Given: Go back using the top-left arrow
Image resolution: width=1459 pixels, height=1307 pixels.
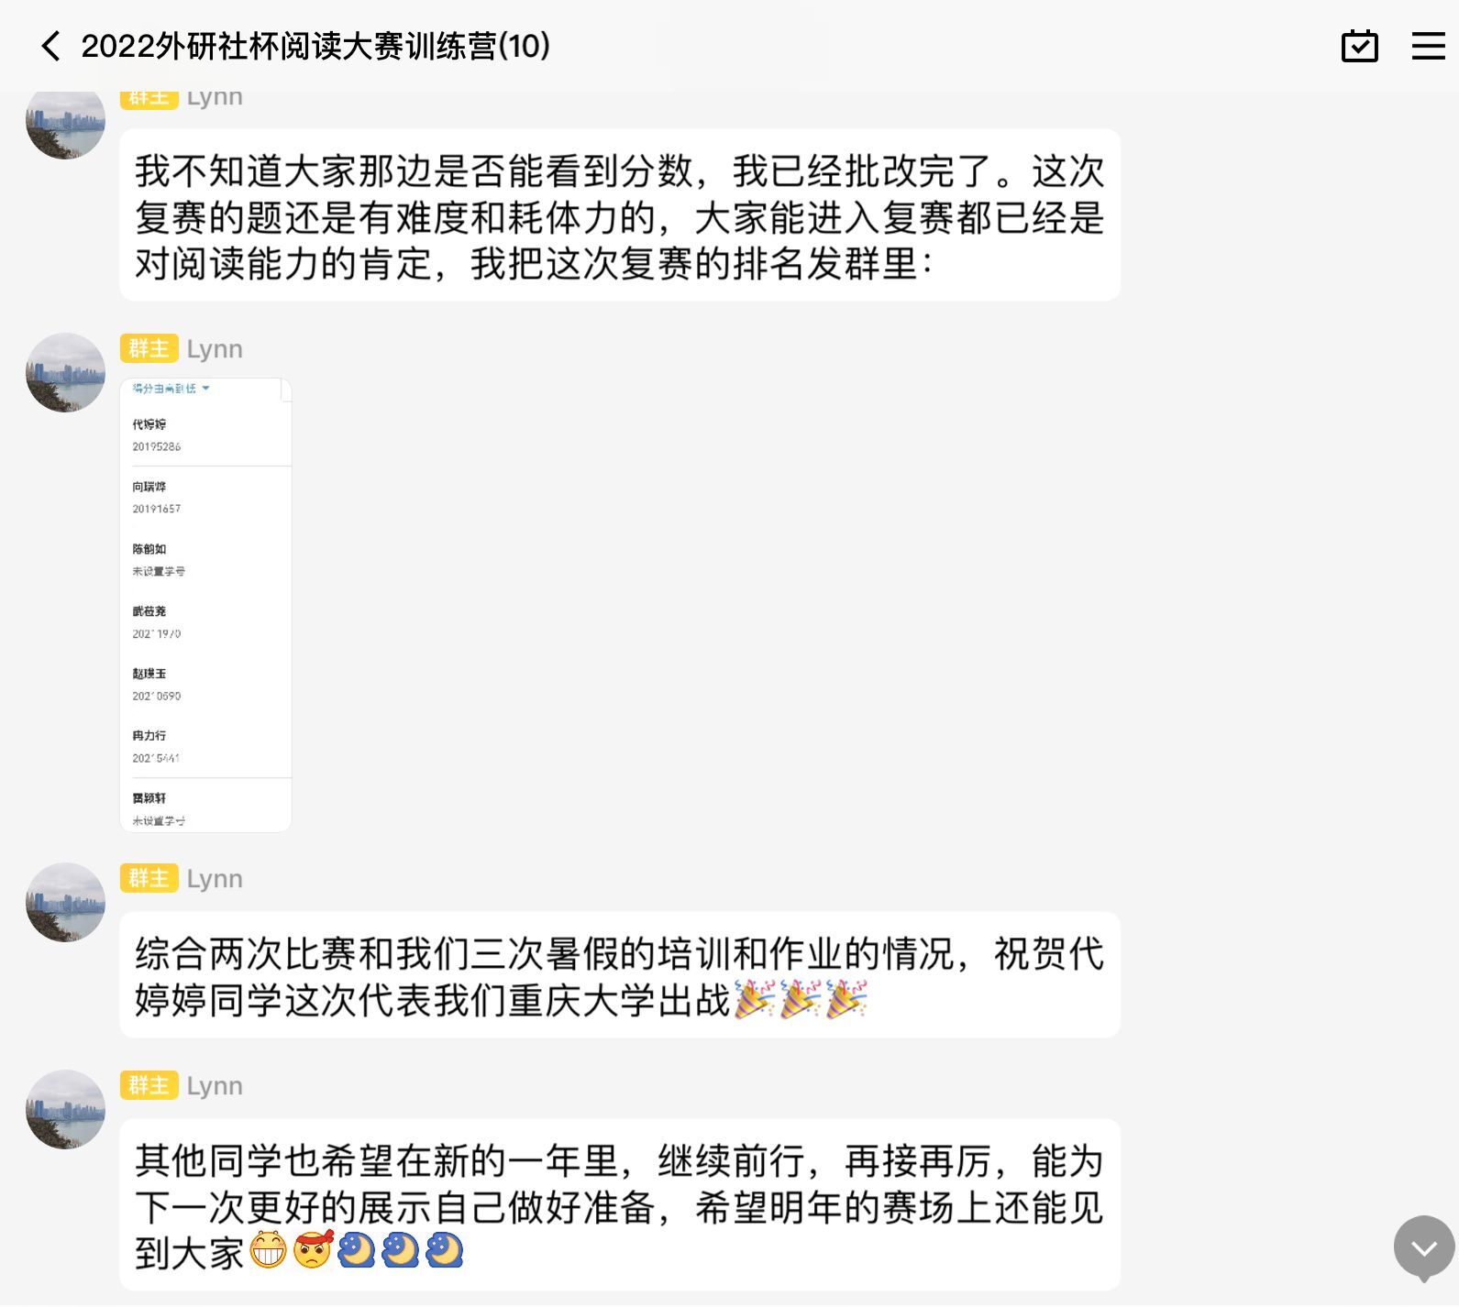Looking at the screenshot, I should [x=50, y=46].
